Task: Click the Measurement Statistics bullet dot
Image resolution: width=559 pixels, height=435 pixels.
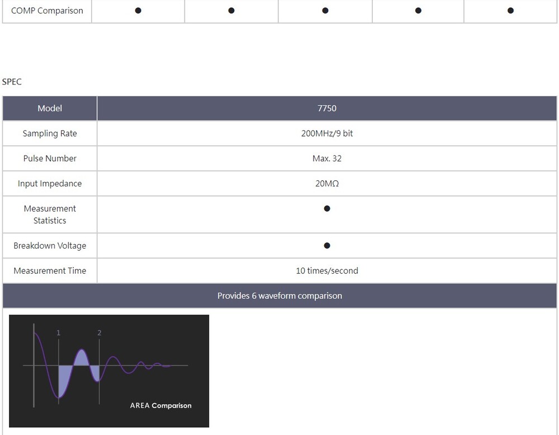Action: tap(327, 209)
